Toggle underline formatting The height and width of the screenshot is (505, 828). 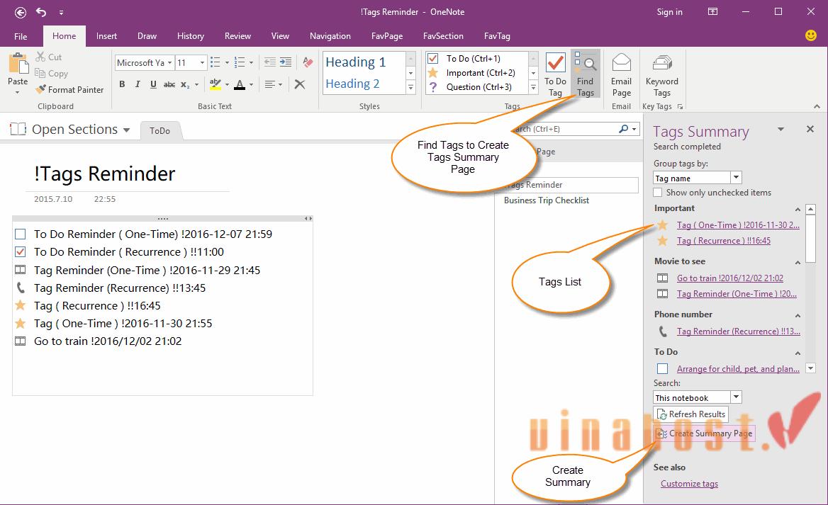(153, 84)
